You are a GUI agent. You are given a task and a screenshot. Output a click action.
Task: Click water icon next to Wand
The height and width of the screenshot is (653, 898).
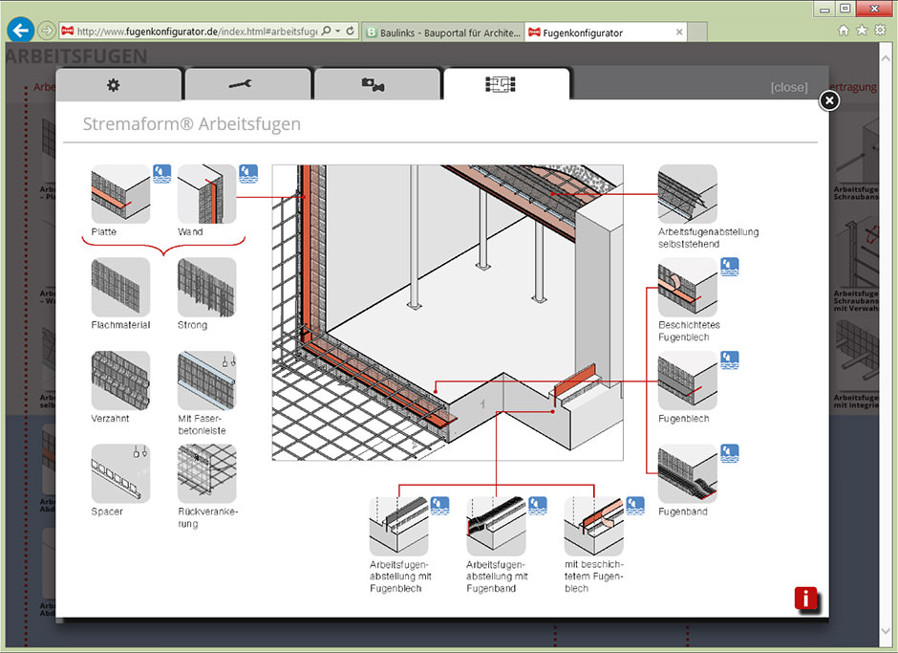point(248,174)
